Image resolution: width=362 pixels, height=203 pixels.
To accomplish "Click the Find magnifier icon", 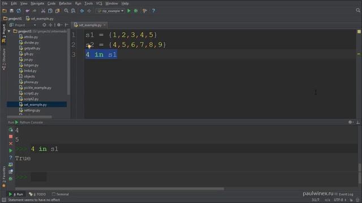I will pyautogui.click(x=66, y=11).
